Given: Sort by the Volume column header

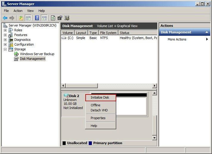Looking at the screenshot, I should 67,33.
